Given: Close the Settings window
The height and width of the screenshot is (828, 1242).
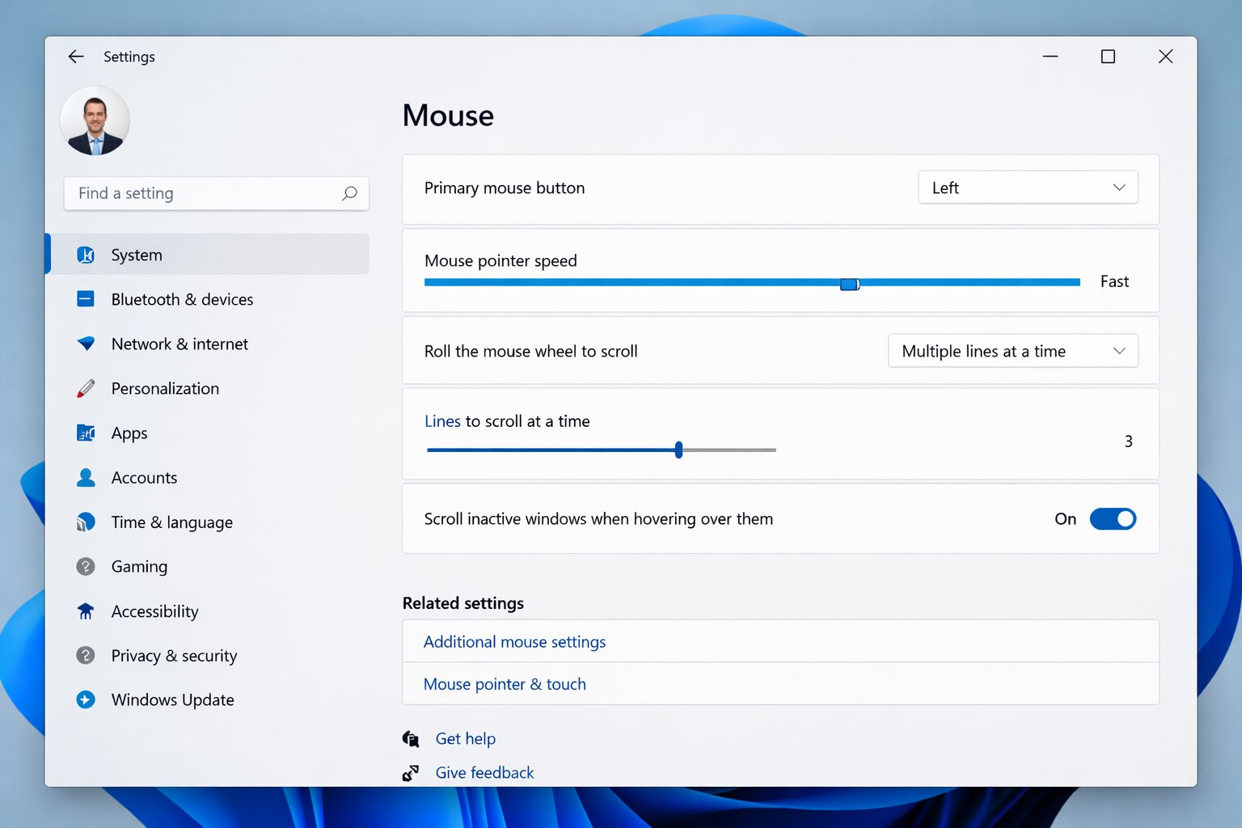Looking at the screenshot, I should click(1165, 57).
